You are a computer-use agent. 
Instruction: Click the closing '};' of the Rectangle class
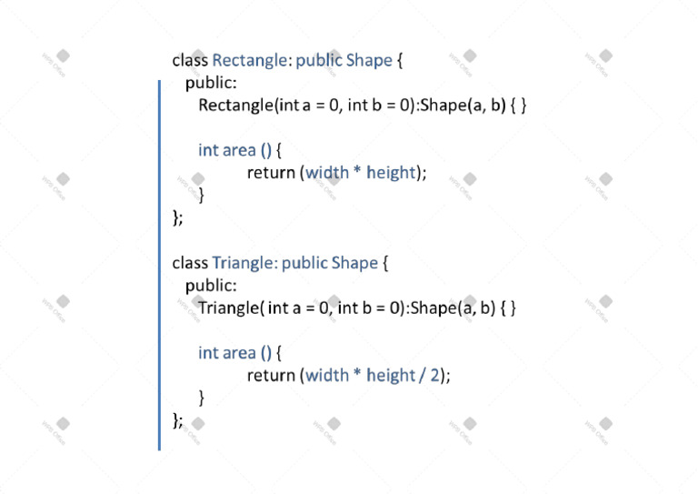[x=177, y=217]
